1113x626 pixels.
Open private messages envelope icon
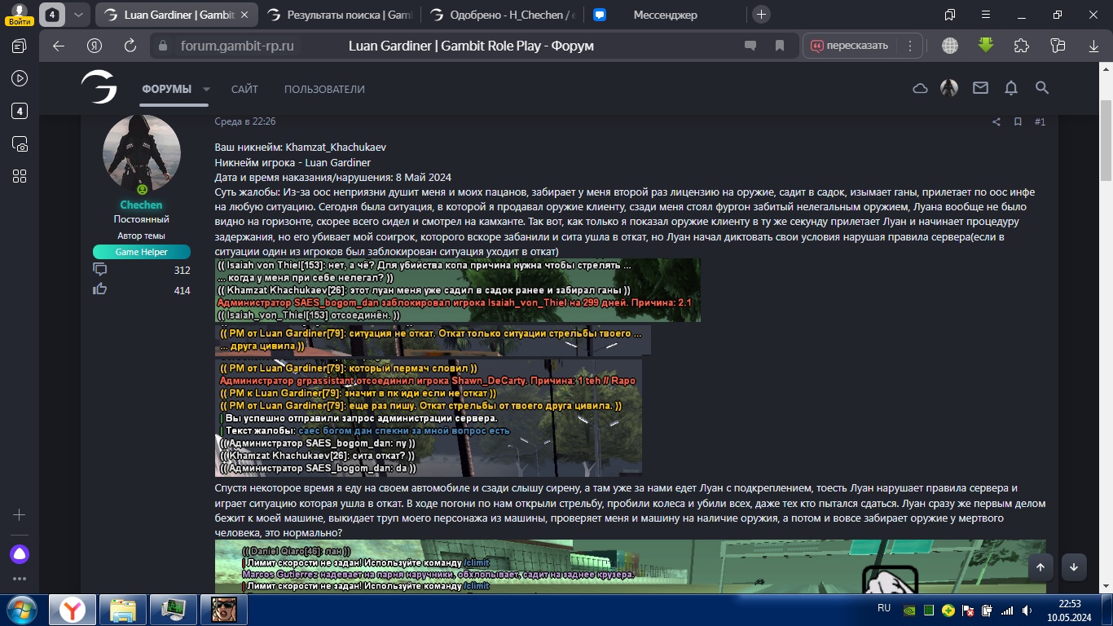tap(980, 88)
